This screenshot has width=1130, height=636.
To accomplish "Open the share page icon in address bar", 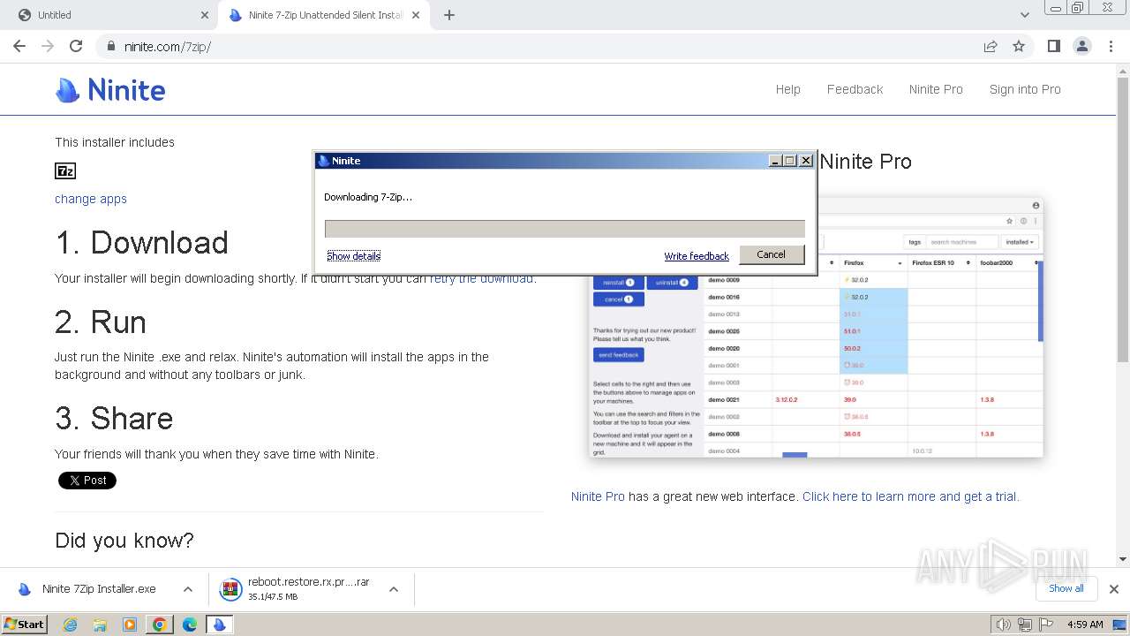I will [x=991, y=46].
